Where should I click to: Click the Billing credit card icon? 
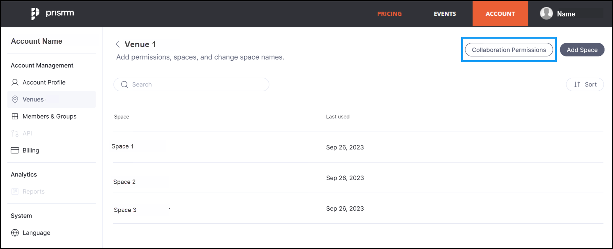tap(15, 150)
